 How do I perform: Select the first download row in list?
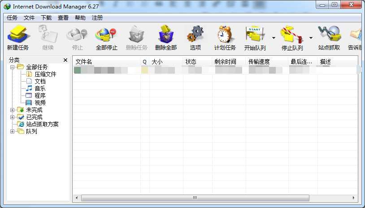(215, 70)
